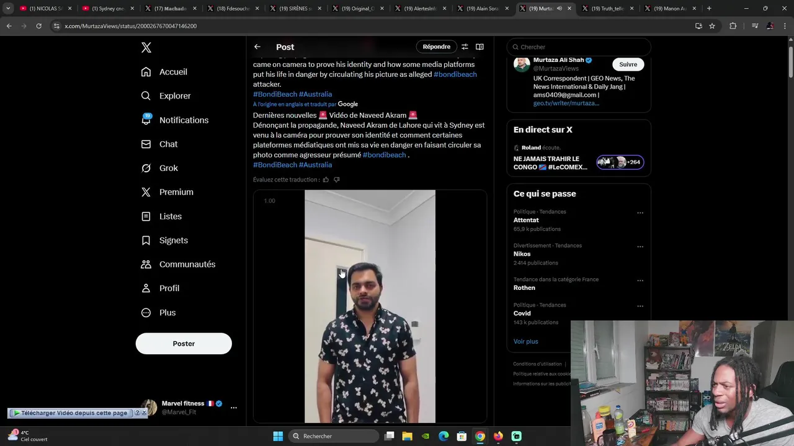
Task: Open more options for Attentat trend
Action: pos(640,213)
